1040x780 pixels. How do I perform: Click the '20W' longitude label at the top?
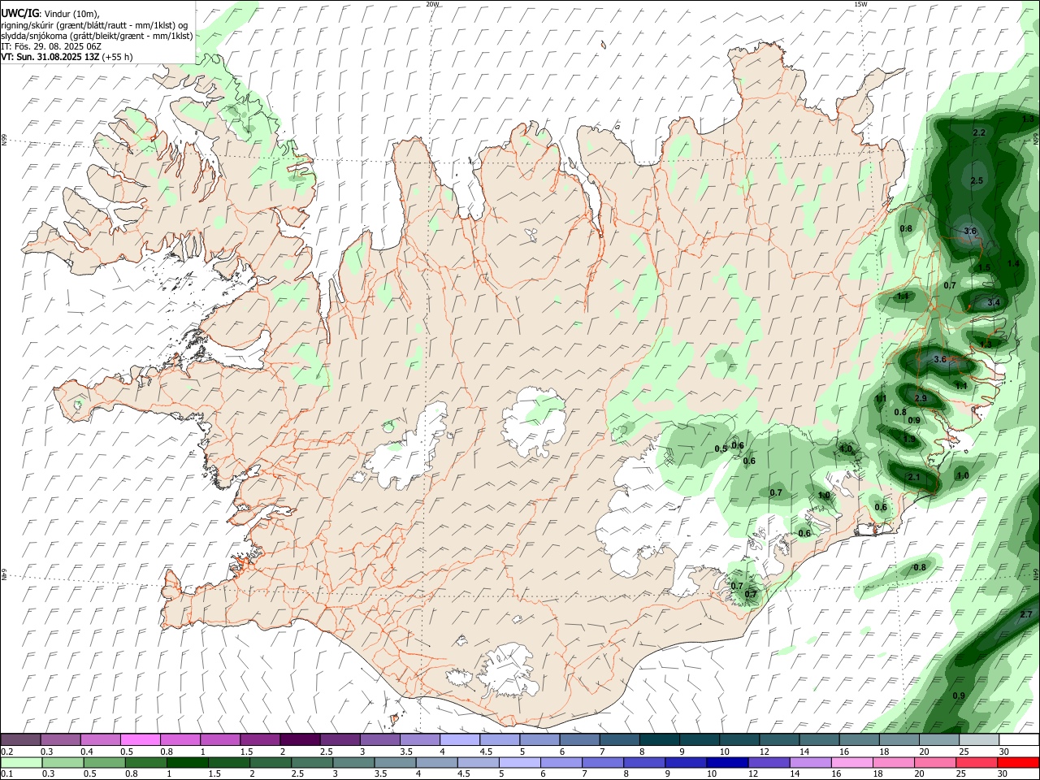pyautogui.click(x=432, y=4)
